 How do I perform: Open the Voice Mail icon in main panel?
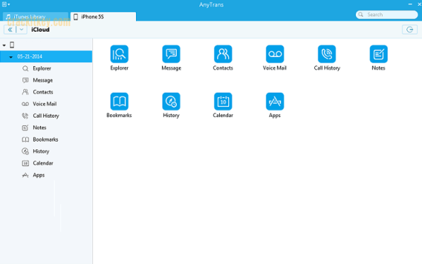pos(275,54)
